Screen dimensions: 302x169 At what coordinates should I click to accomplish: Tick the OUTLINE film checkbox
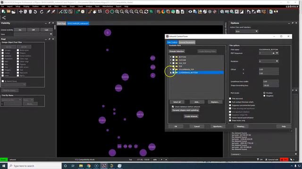pyautogui.click(x=173, y=60)
